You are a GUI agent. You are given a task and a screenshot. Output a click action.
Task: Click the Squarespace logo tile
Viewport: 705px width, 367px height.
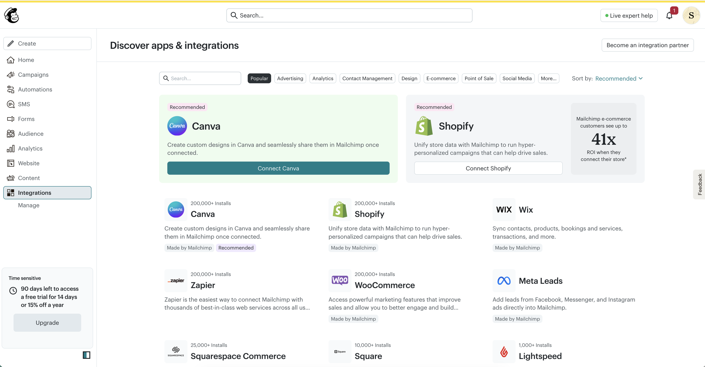click(x=176, y=352)
